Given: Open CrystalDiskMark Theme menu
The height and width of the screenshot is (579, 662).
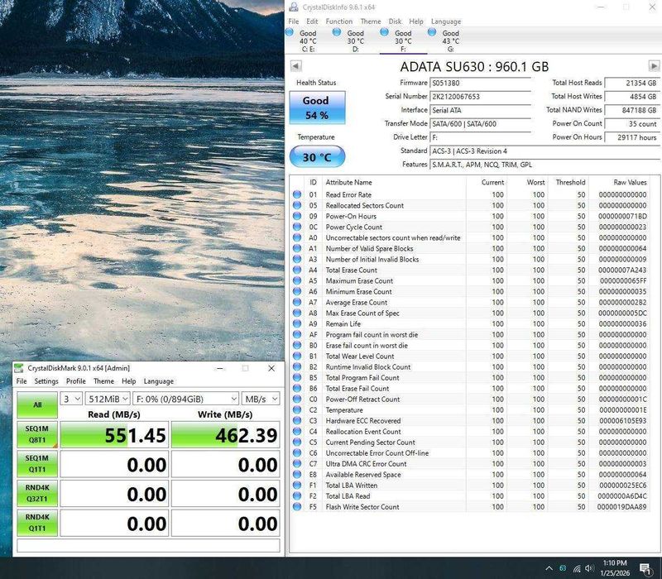Looking at the screenshot, I should [x=104, y=381].
